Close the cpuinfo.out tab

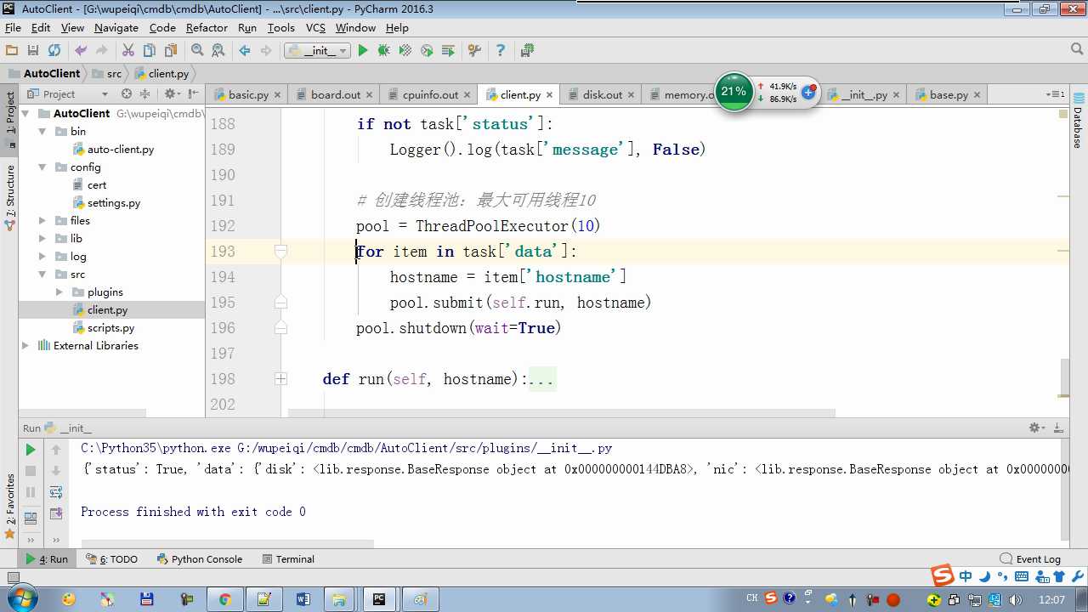click(x=467, y=95)
